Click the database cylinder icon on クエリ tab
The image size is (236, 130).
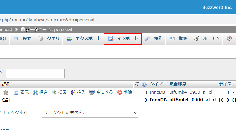41,38
